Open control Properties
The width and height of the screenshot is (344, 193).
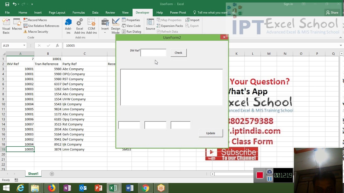[131, 20]
